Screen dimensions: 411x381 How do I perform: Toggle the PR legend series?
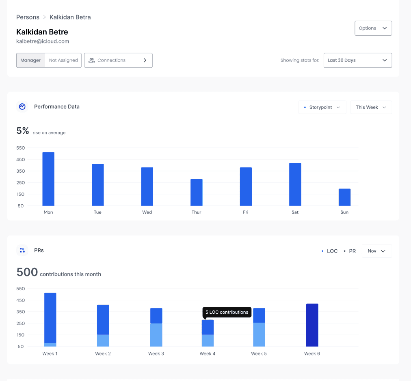(349, 251)
